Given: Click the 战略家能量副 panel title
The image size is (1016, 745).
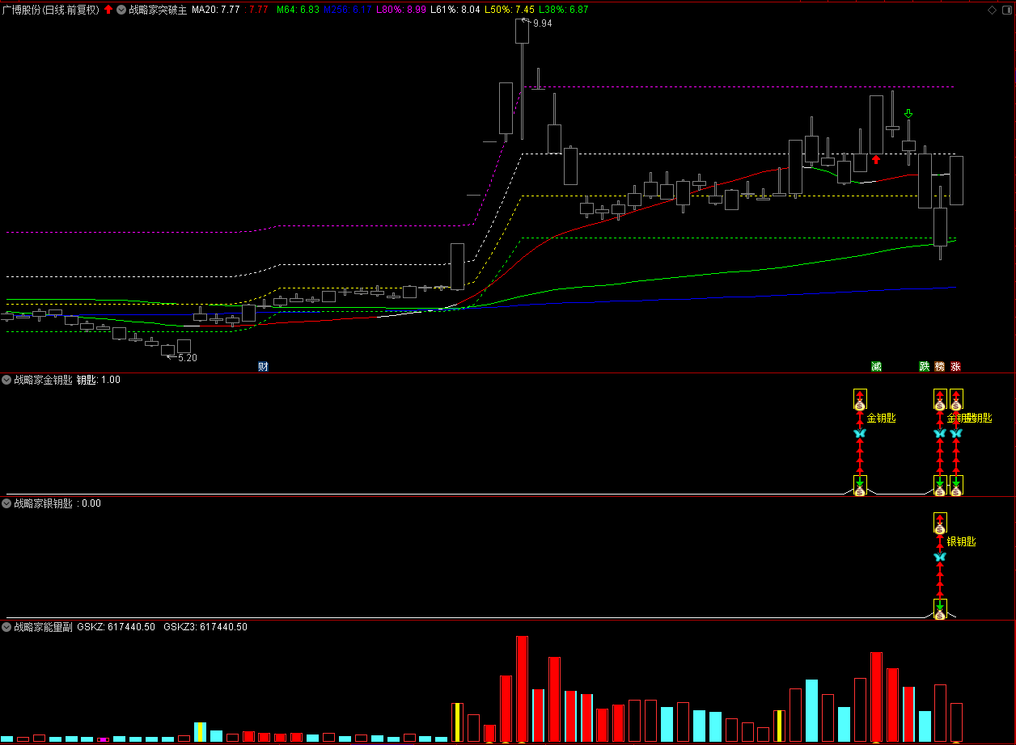Looking at the screenshot, I should [x=43, y=627].
